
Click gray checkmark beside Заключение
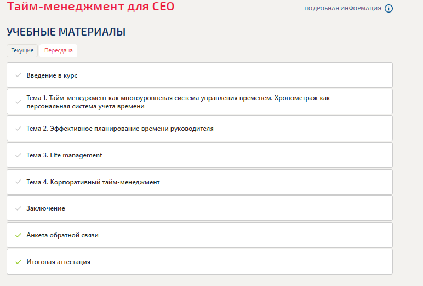coord(18,208)
